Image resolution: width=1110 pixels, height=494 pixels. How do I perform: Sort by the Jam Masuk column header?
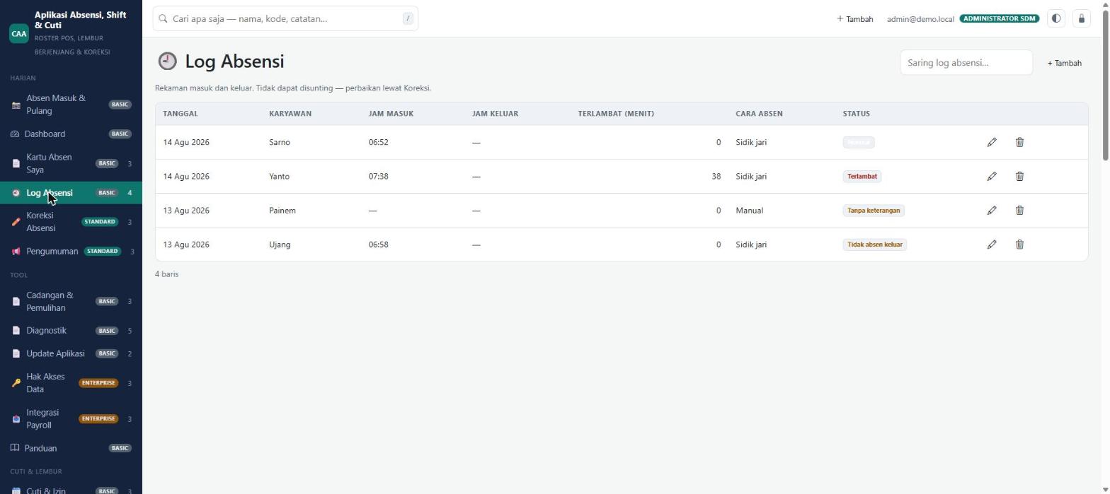[391, 114]
